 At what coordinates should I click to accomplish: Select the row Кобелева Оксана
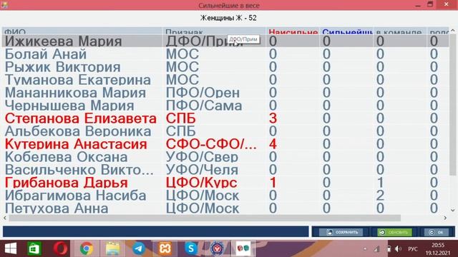[x=225, y=157]
